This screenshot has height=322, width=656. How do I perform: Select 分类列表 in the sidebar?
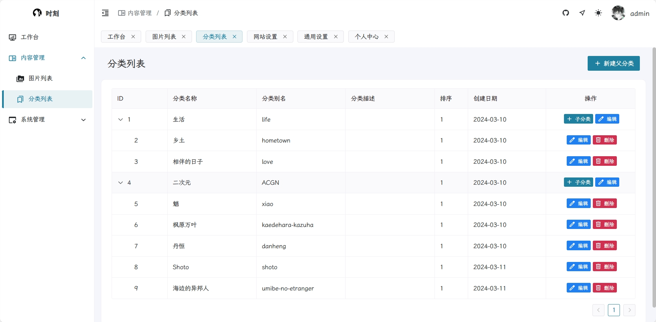[47, 99]
